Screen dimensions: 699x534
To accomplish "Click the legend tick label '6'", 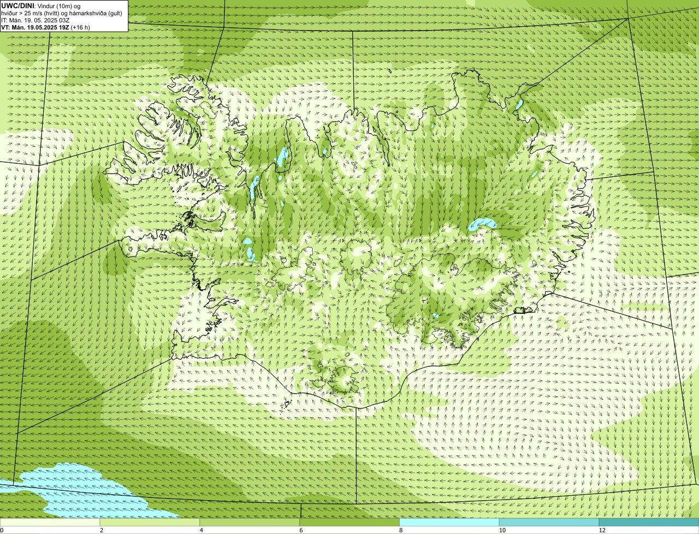I will click(x=301, y=530).
